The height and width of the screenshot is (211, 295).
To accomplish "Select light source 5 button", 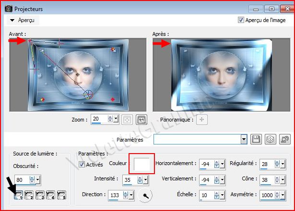I will pos(61,195).
